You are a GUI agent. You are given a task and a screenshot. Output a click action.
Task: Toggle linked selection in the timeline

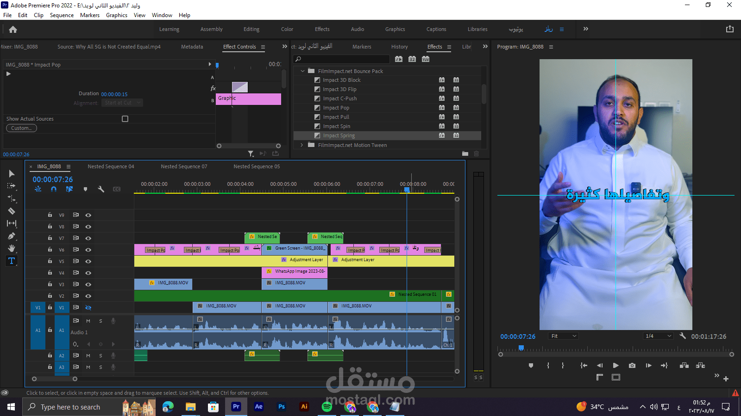click(x=69, y=189)
